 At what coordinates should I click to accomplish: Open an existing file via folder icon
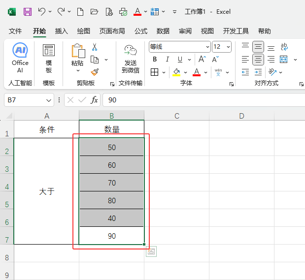coord(94,12)
